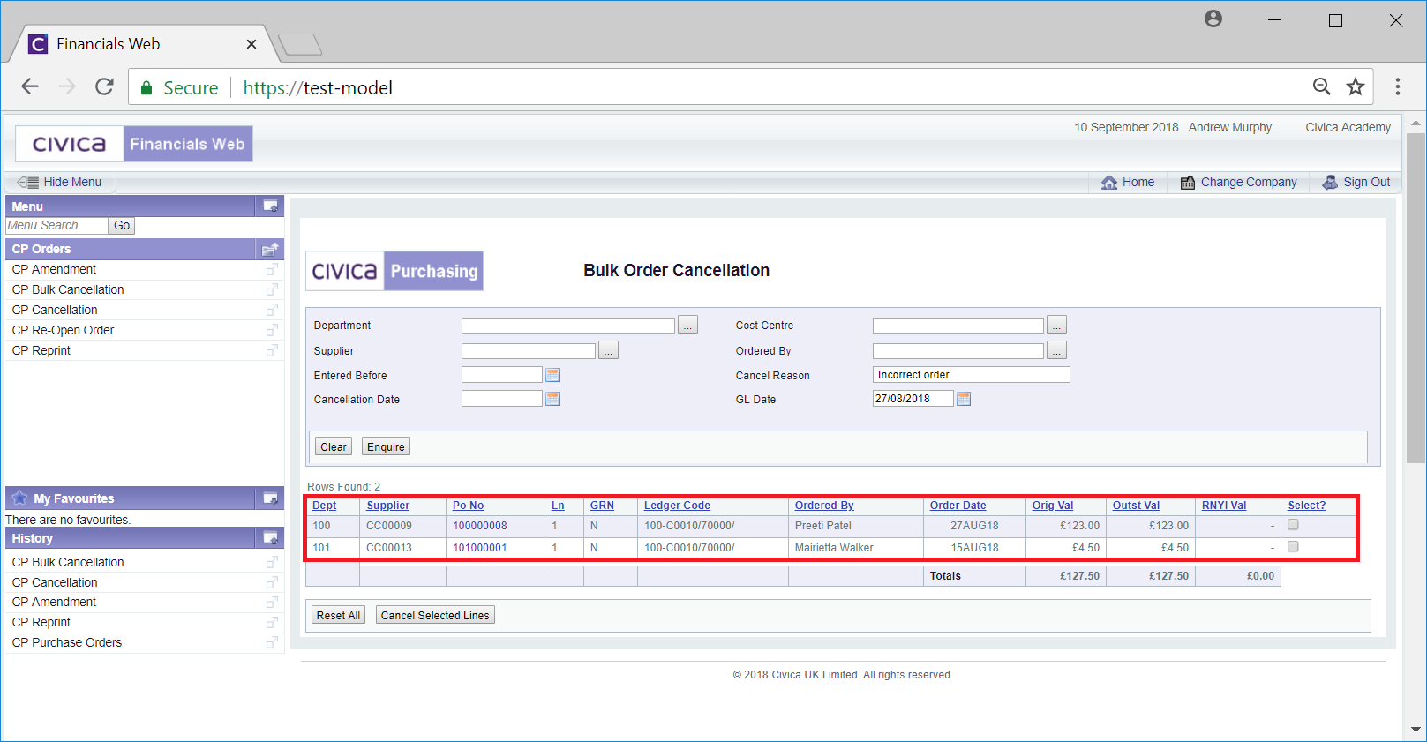1427x742 pixels.
Task: Open CP Purchase Orders new window icon in History
Action: (x=272, y=642)
